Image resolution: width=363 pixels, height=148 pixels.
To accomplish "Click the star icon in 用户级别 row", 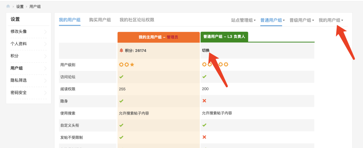I will [x=132, y=64].
